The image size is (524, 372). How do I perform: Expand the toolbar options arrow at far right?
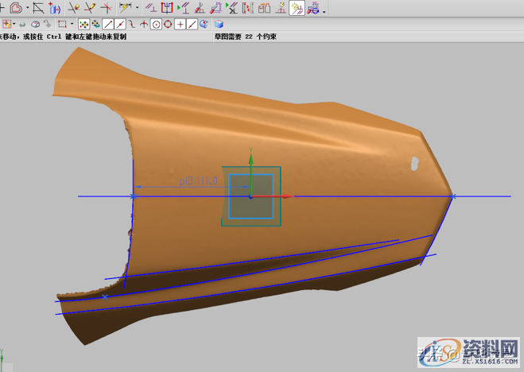click(x=324, y=10)
